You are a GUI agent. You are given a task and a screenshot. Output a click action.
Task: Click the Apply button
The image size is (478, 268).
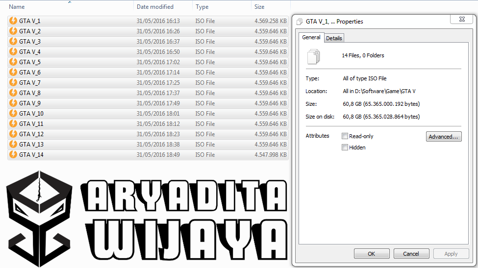coord(451,254)
